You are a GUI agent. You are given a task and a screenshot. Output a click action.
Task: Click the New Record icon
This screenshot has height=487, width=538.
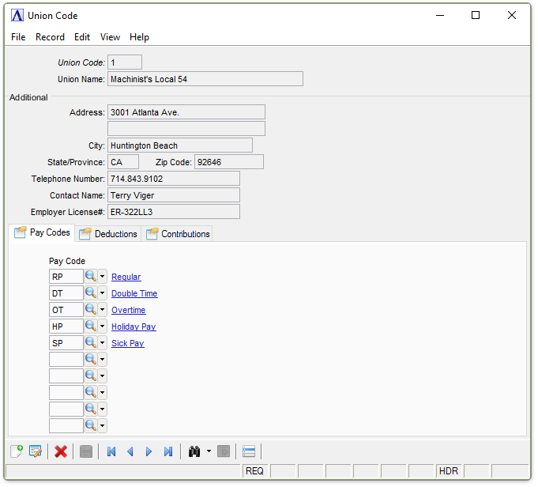[x=17, y=451]
